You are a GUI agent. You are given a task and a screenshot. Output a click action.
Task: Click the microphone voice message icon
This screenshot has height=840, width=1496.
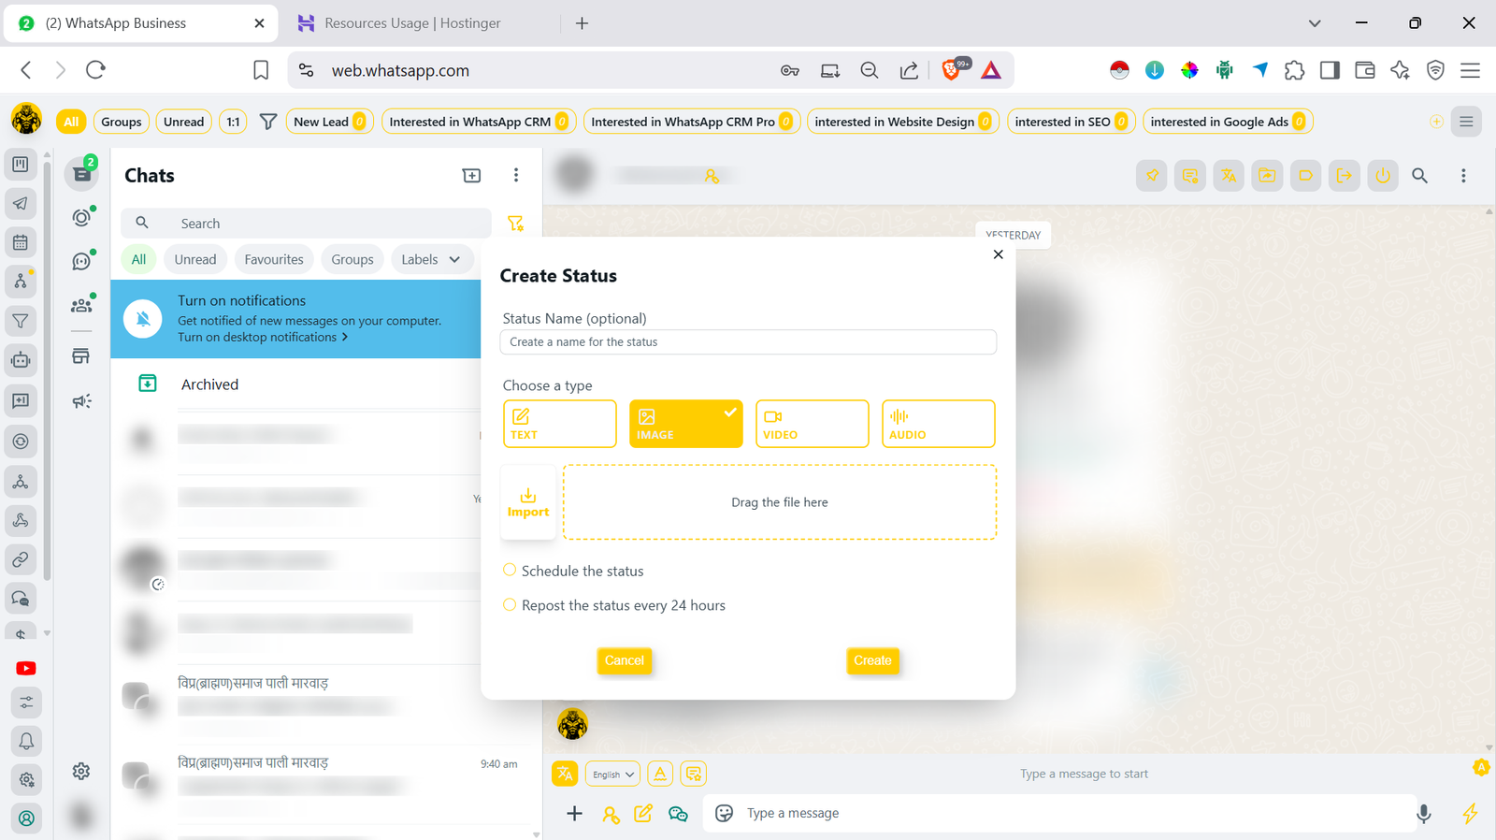tap(1423, 814)
